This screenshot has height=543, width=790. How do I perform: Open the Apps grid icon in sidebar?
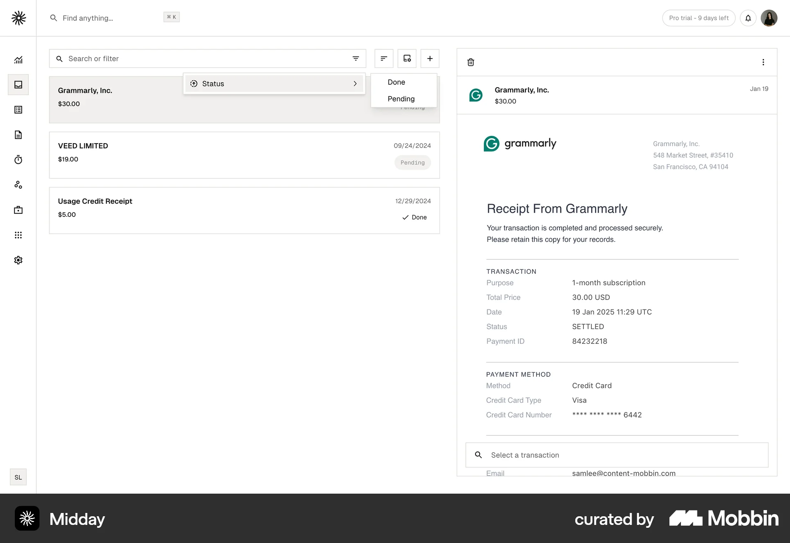pos(18,235)
